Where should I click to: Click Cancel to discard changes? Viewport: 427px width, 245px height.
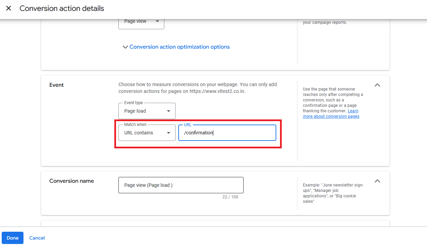point(37,238)
